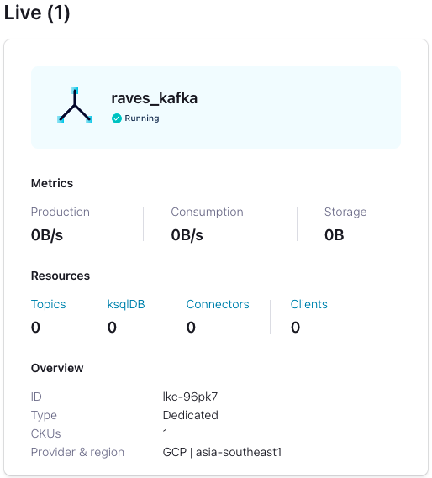Select the cluster ID lkc-96pk7
Screen dimensions: 432x478
[191, 397]
